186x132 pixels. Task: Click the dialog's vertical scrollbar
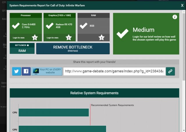(183, 44)
